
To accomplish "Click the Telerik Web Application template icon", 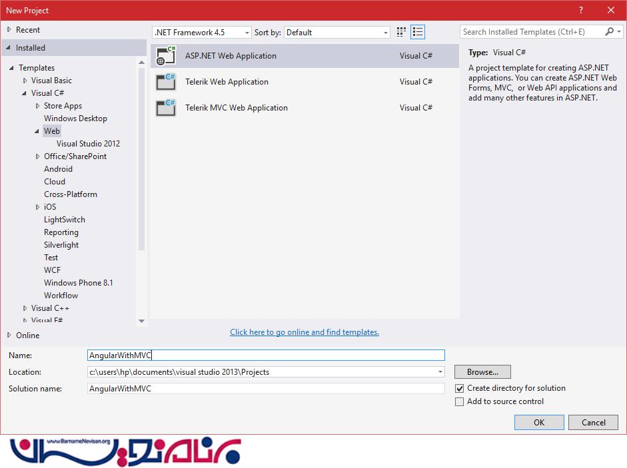I will click(x=165, y=82).
